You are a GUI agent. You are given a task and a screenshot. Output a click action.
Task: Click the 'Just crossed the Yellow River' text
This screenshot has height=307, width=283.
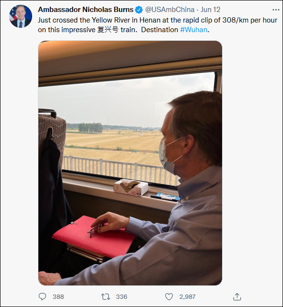tap(84, 20)
